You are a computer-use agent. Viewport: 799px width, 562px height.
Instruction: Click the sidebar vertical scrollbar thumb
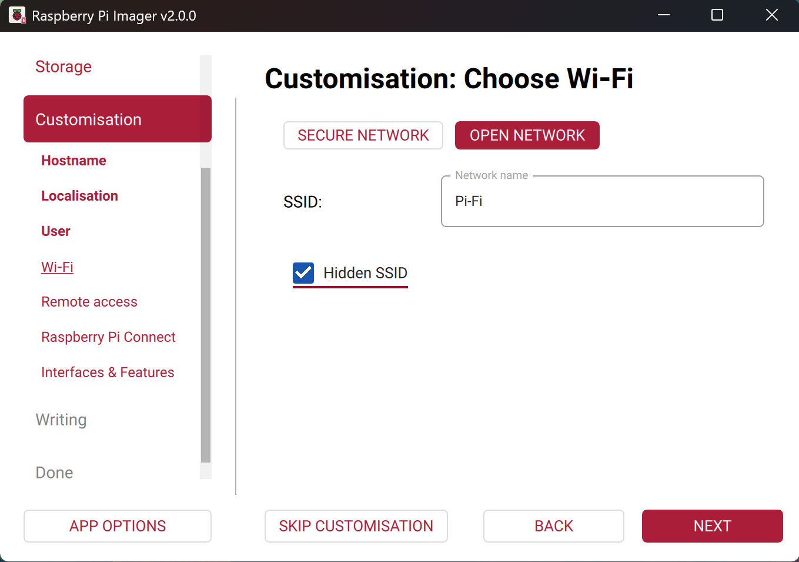coord(206,315)
